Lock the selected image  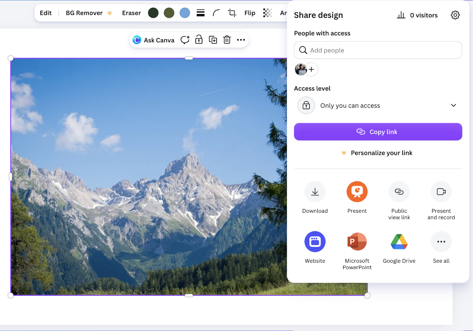(x=199, y=40)
